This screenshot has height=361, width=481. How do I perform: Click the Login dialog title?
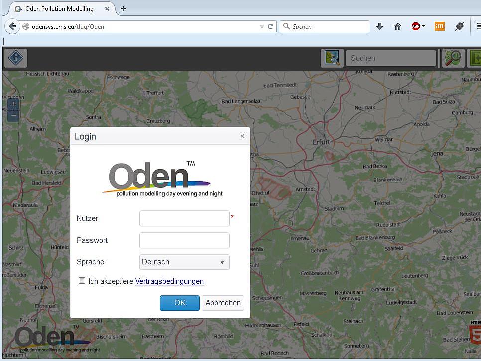click(85, 137)
